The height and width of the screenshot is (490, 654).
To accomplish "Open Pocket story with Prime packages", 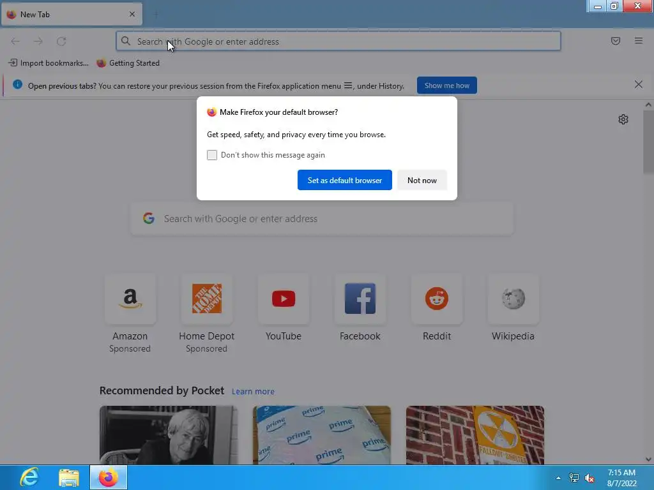I will coord(322,435).
